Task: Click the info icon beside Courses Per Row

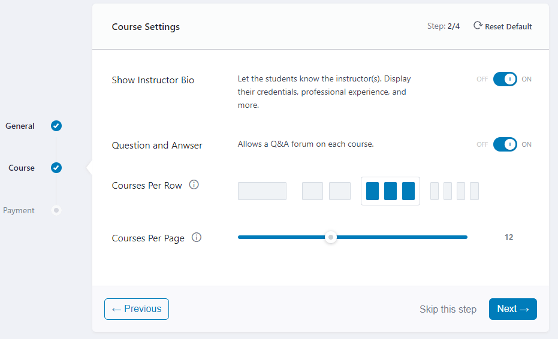Action: tap(194, 184)
